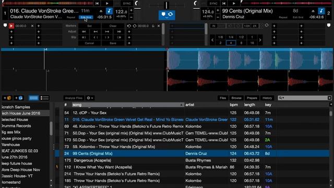Set loop IN point on deck 2
This screenshot has height=188, width=334.
coord(213,26)
